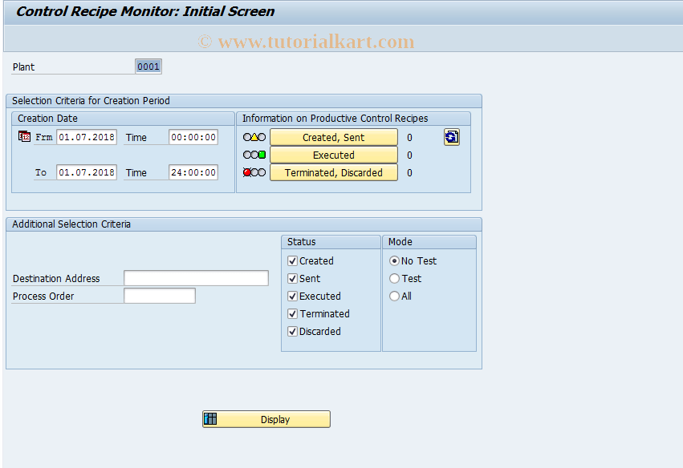Toggle off the Terminated checkbox
Screen dimensions: 683x468
tap(292, 313)
